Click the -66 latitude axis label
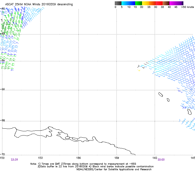The width and height of the screenshot is (195, 171). pyautogui.click(x=2, y=89)
